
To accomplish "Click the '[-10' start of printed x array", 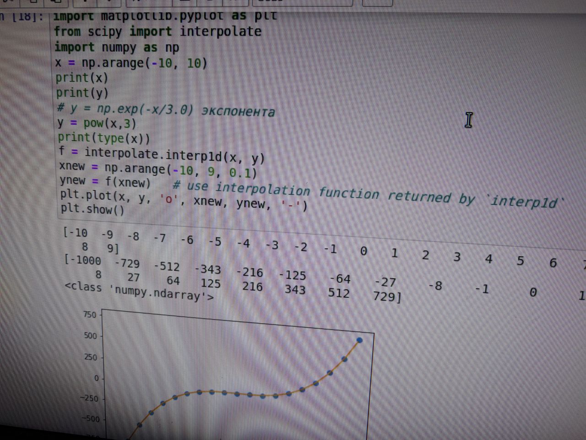I will tap(76, 233).
